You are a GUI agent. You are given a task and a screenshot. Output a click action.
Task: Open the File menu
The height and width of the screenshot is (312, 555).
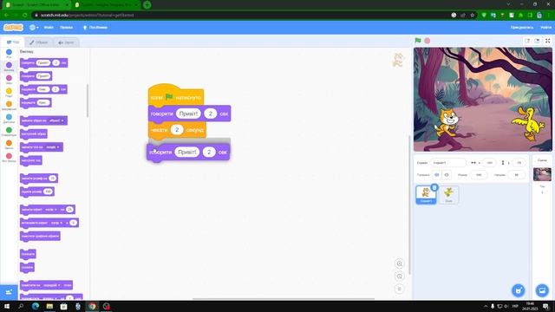pos(49,27)
